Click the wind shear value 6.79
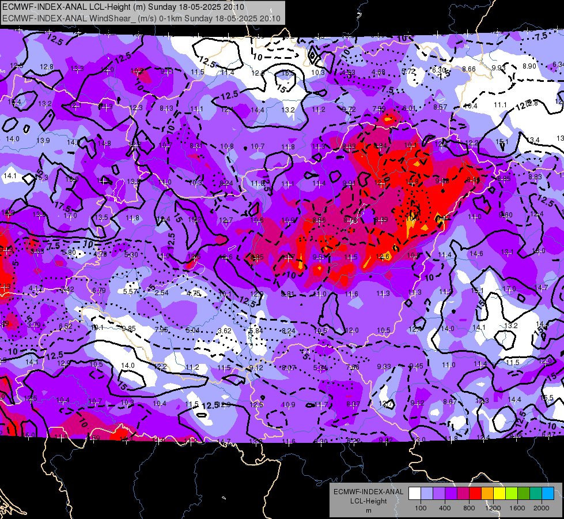 pos(99,290)
